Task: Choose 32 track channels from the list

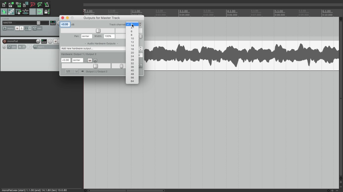Action: point(132,63)
